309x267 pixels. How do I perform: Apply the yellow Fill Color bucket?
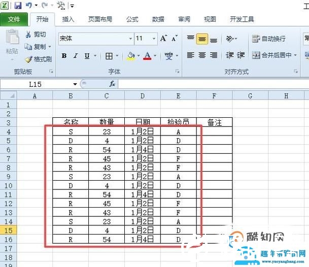click(131, 56)
